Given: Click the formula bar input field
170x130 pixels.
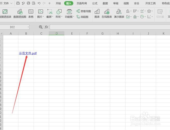Looking at the screenshot, I should coord(110,27).
